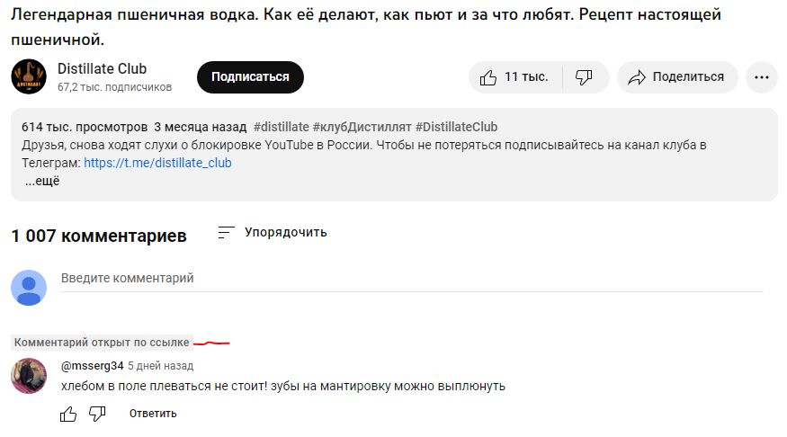Image resolution: width=787 pixels, height=437 pixels.
Task: Click the #distillate hashtag
Action: tap(282, 127)
